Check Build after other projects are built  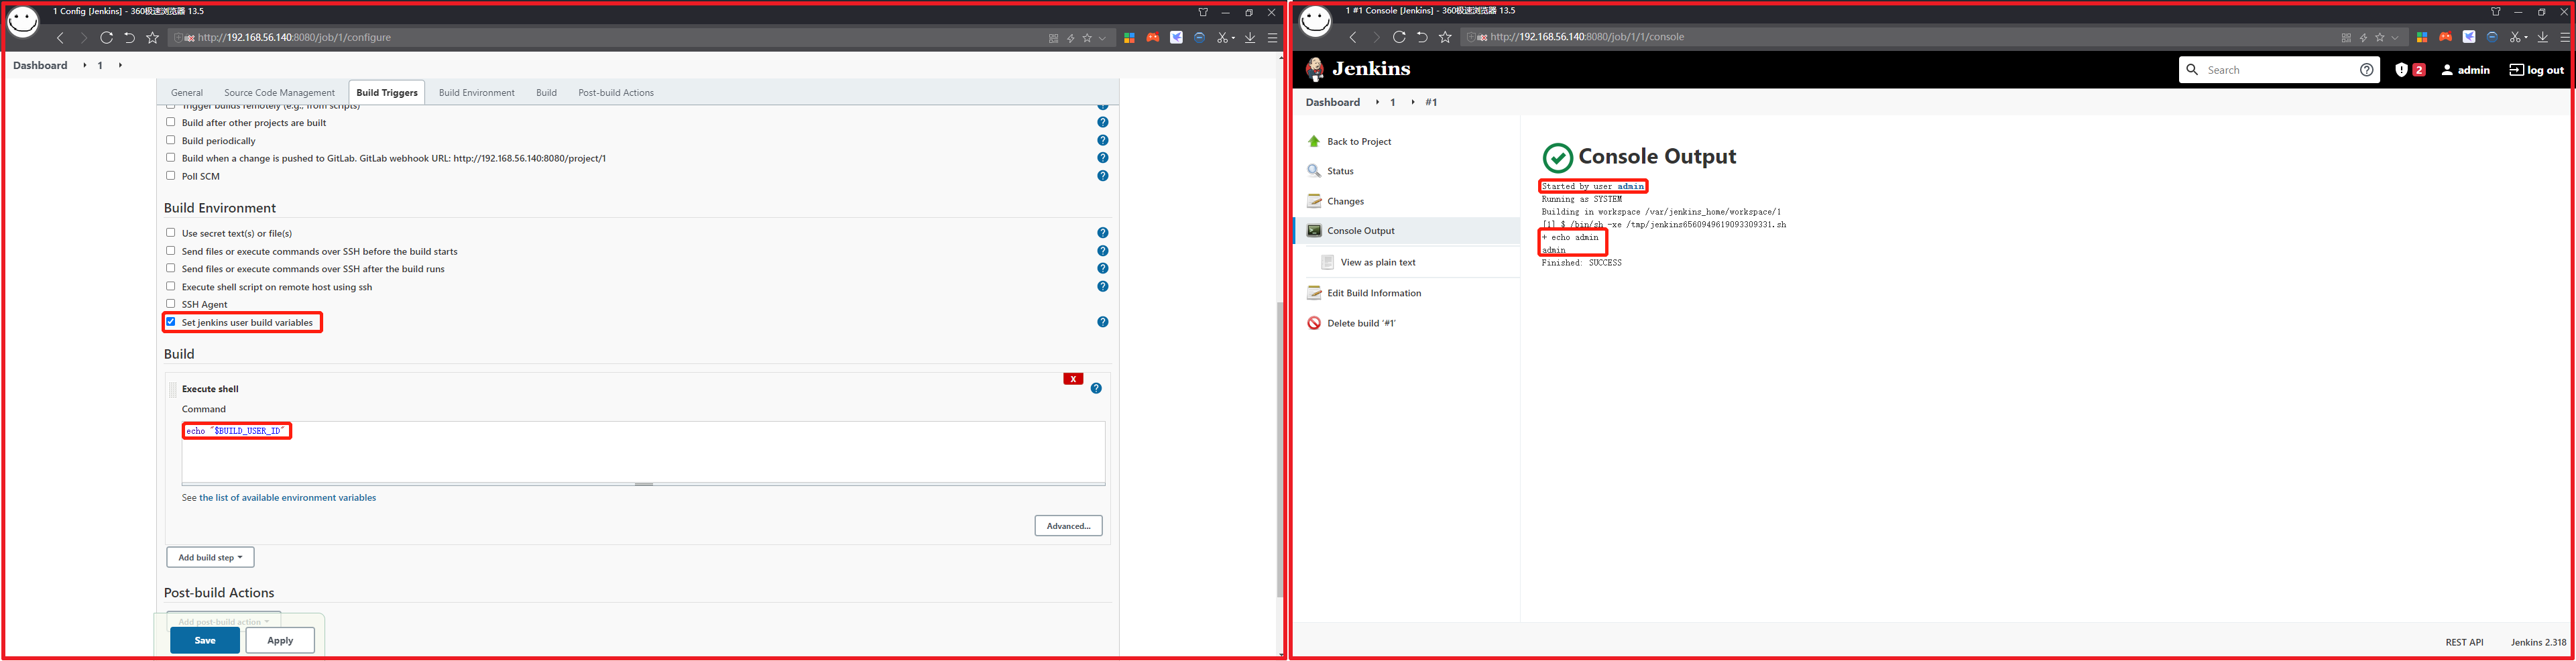pyautogui.click(x=170, y=122)
